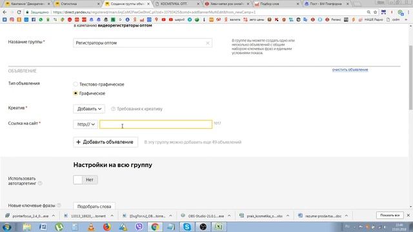Toggle the autotargeting switch labeled Нет
Screen dimensions: 413x232
point(85,180)
